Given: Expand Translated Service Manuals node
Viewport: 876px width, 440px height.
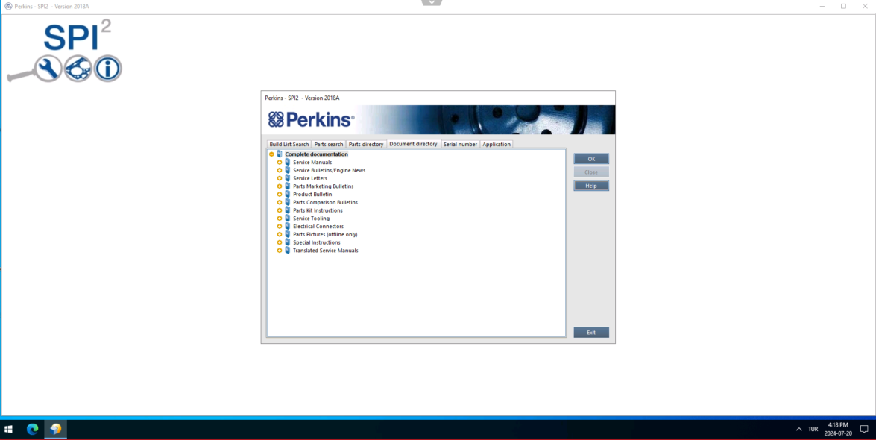Looking at the screenshot, I should pos(280,251).
